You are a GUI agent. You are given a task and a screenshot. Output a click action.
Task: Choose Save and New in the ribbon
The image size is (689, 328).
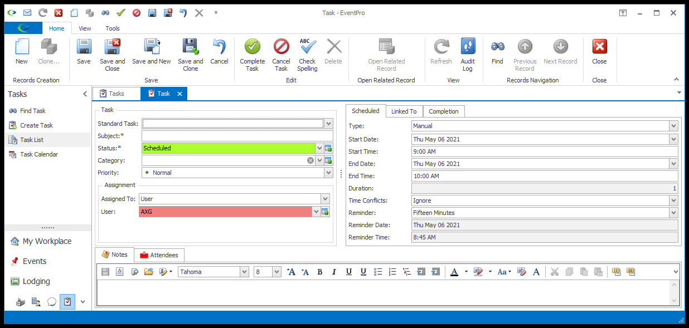(x=152, y=52)
